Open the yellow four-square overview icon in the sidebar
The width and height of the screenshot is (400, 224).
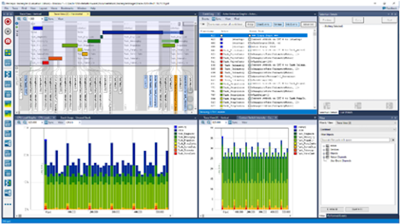(x=8, y=52)
